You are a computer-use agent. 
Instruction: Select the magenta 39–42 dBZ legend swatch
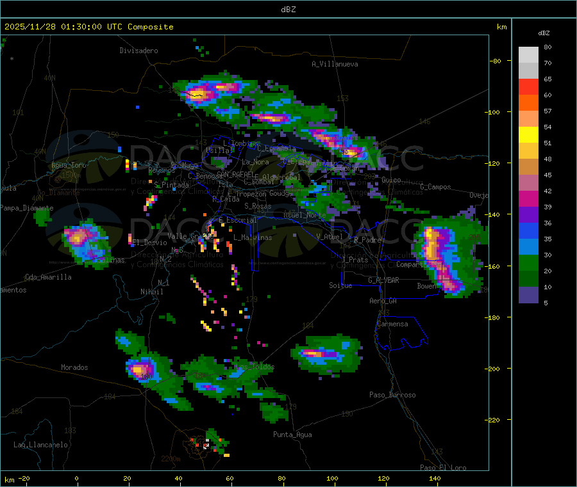(528, 198)
